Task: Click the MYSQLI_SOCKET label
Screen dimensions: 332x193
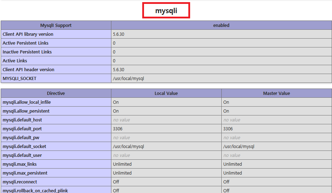Action: tap(20, 79)
